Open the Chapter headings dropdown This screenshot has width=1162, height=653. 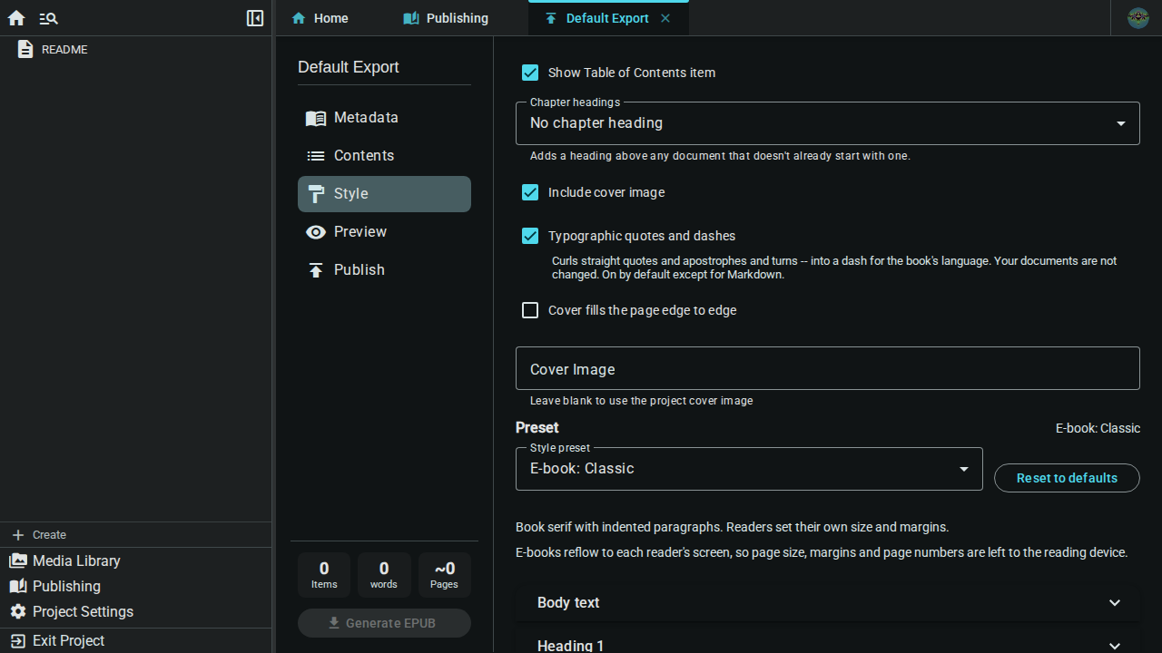tap(828, 123)
